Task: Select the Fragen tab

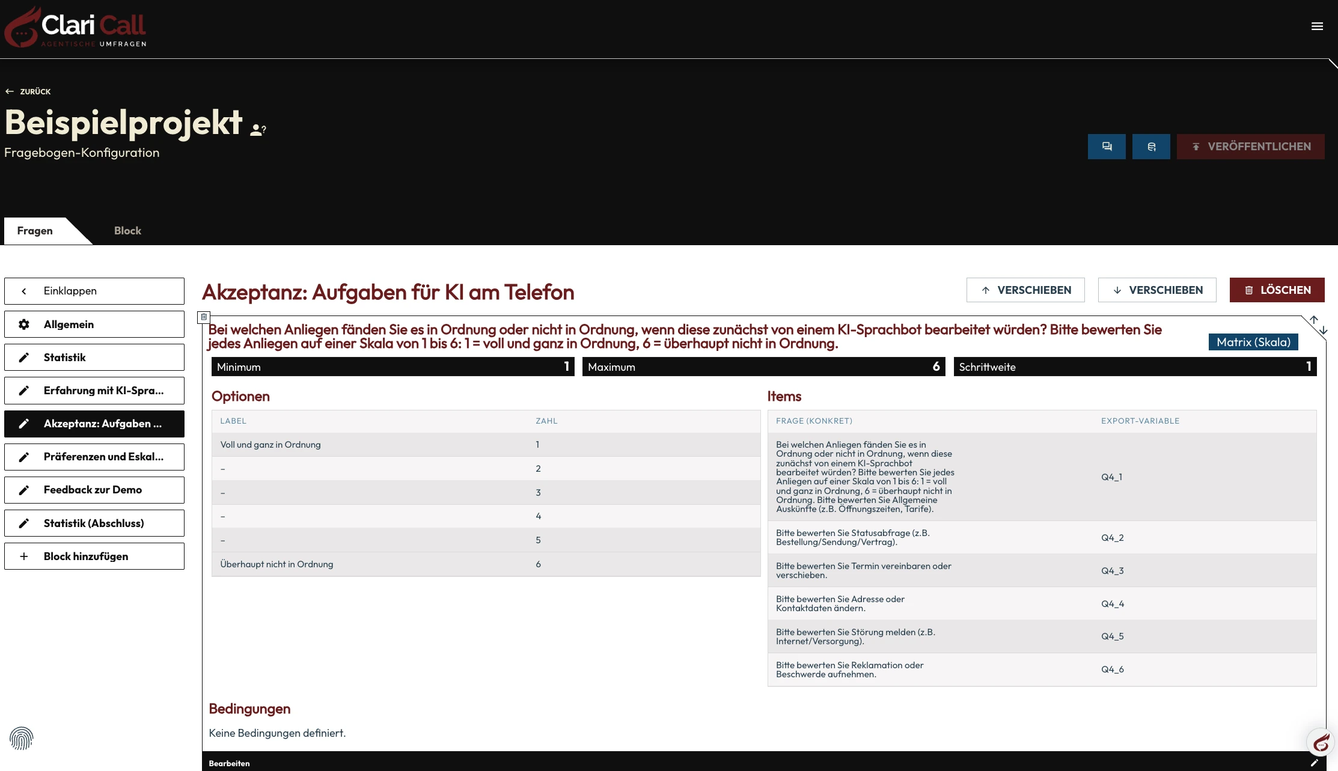Action: pos(35,230)
